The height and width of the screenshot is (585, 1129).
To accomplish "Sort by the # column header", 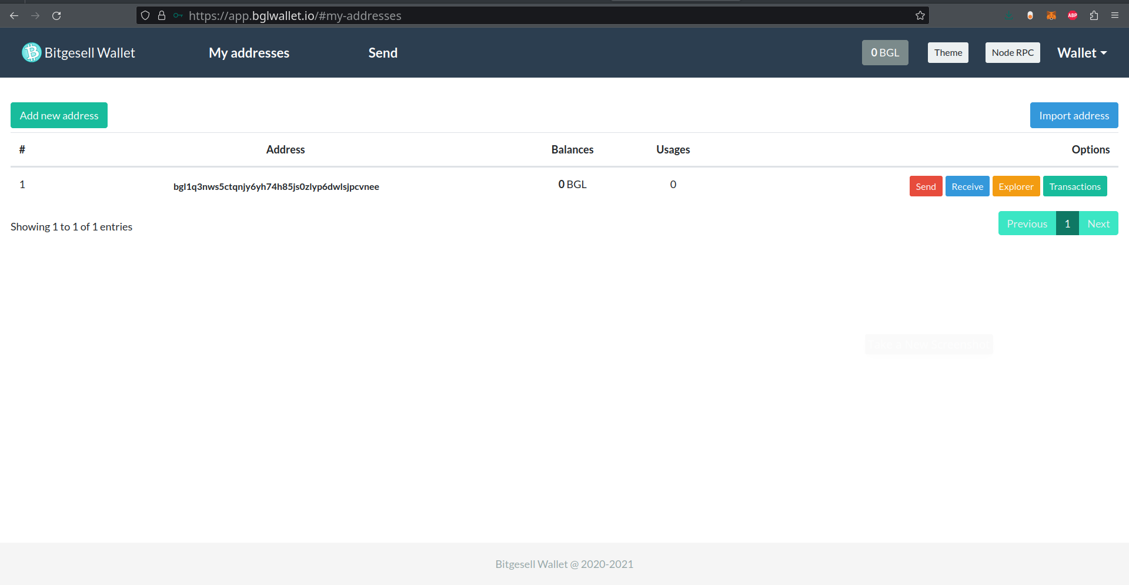I will coord(22,149).
